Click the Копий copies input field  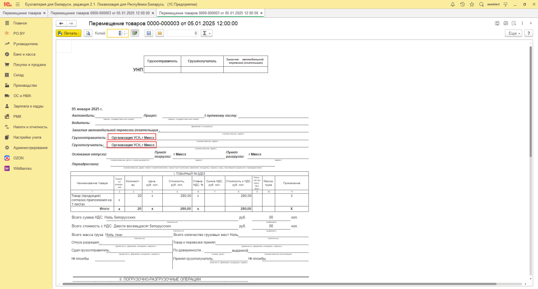[115, 33]
